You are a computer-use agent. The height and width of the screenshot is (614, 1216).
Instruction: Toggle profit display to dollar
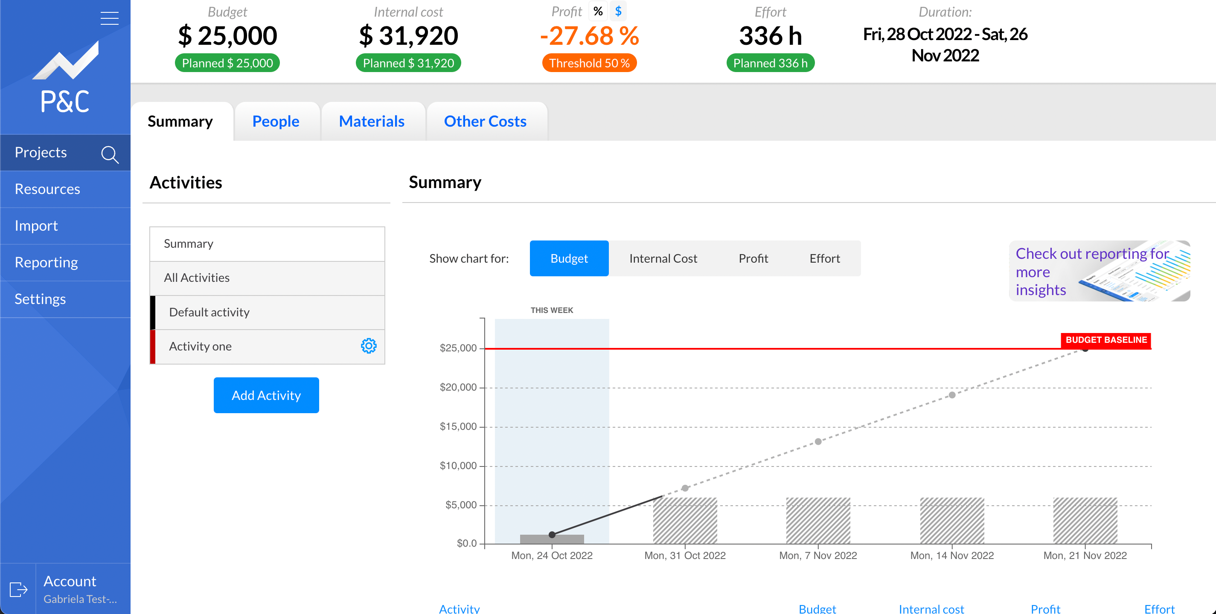[x=618, y=12]
